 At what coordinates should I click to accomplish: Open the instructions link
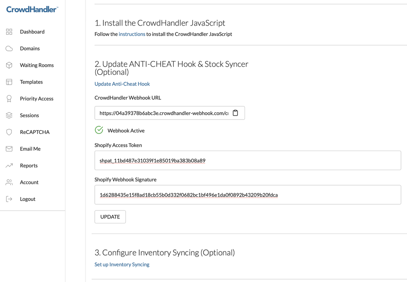[x=132, y=34]
